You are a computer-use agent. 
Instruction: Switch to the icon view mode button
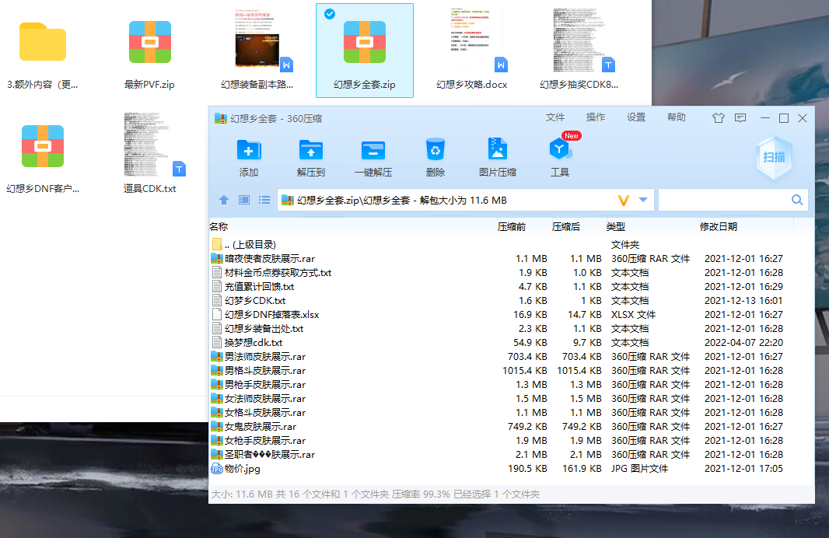click(x=243, y=200)
